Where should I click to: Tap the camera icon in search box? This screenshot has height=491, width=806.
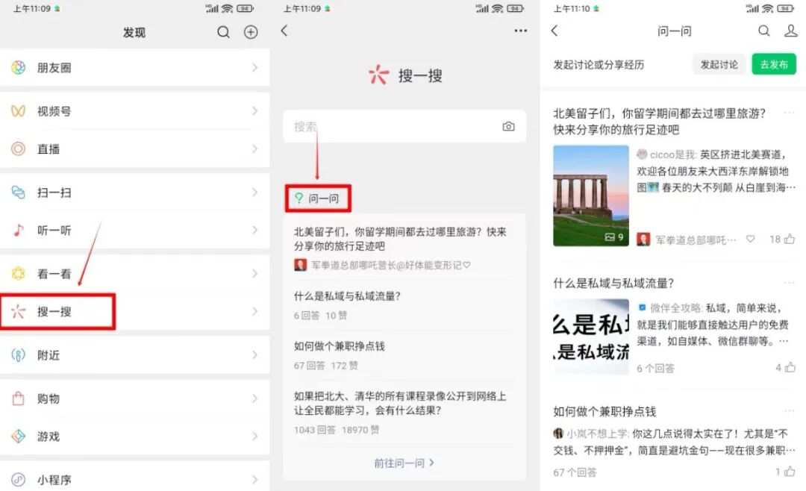508,126
